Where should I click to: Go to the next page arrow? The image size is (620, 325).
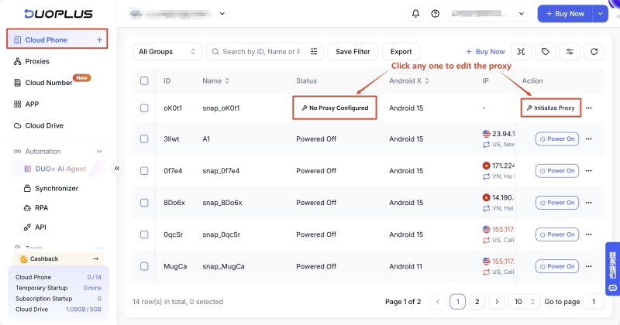(497, 302)
